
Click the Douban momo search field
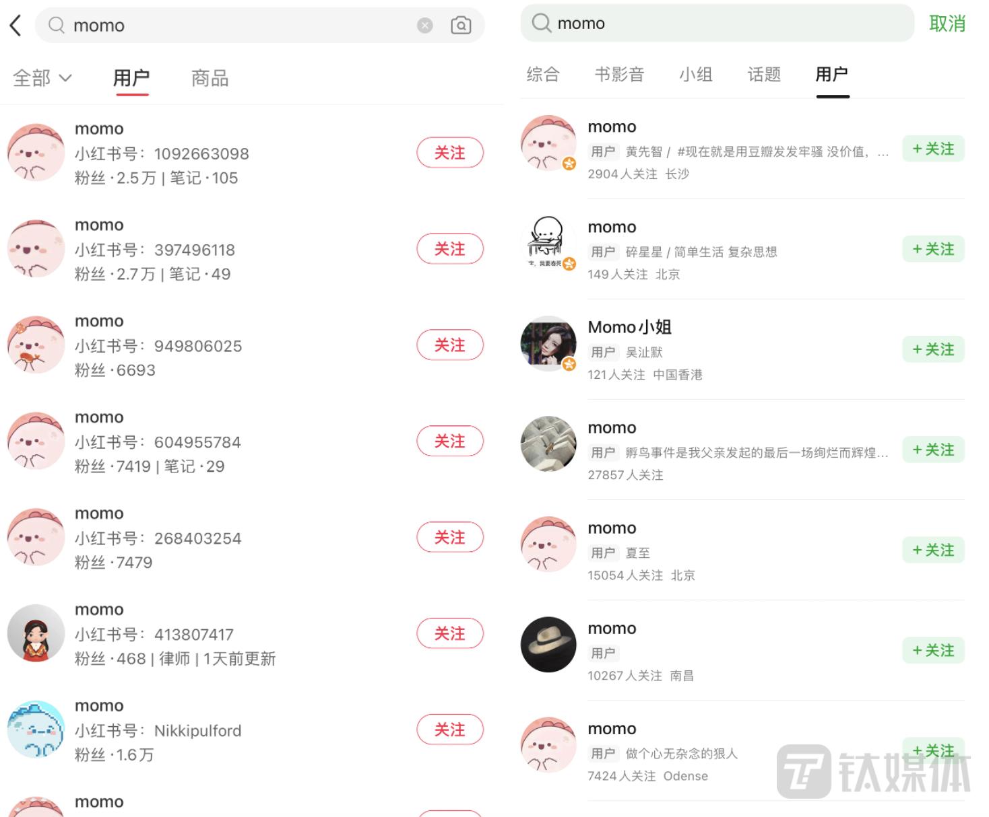(x=717, y=24)
